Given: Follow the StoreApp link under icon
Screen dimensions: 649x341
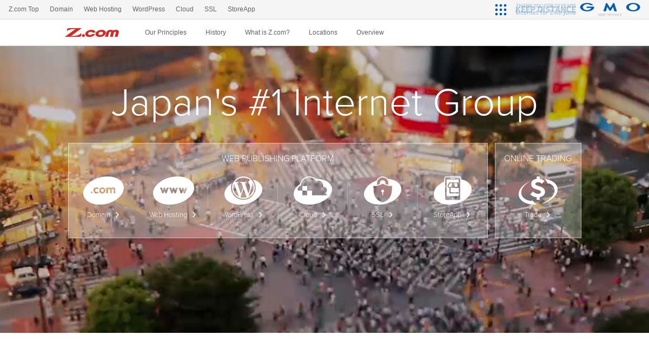Looking at the screenshot, I should pos(452,215).
